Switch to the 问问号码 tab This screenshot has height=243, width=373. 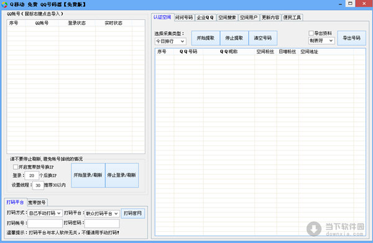[x=184, y=17]
